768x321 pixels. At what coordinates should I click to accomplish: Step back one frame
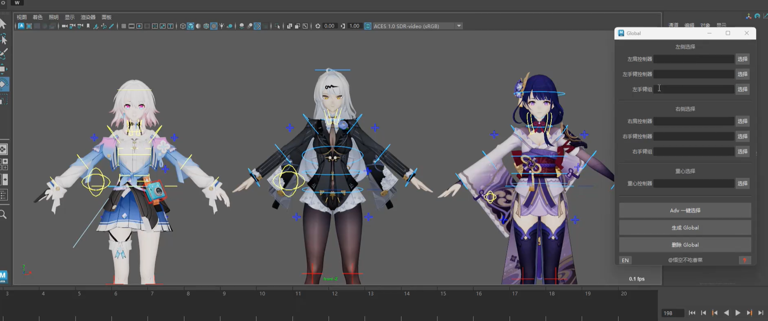tap(704, 313)
